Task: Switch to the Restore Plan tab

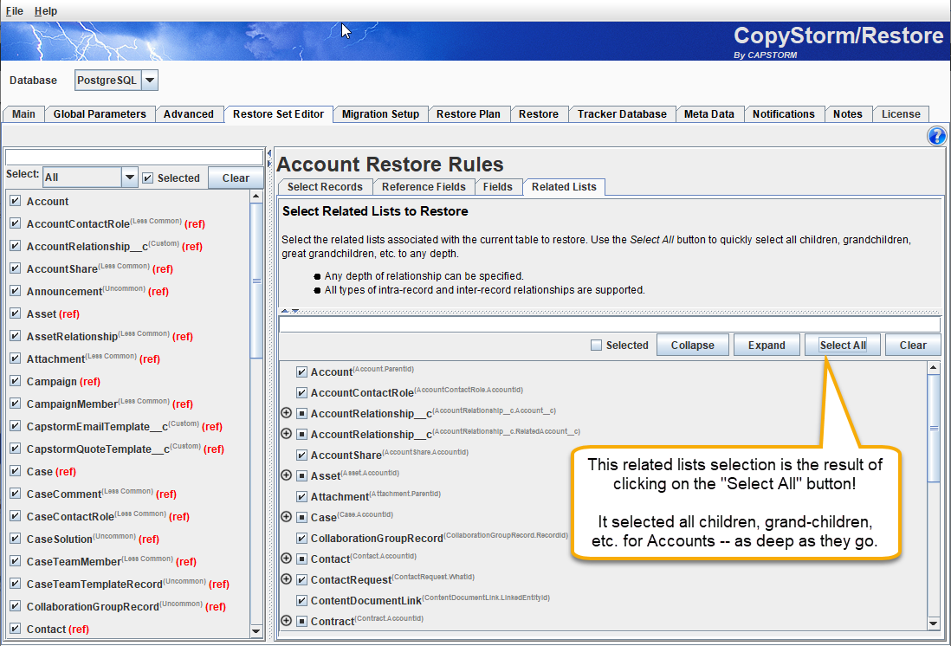Action: [x=469, y=114]
